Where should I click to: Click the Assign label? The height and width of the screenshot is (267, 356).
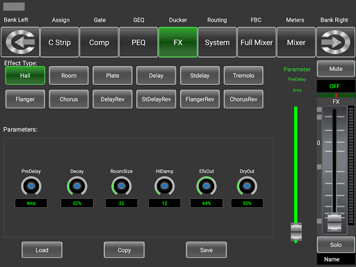click(60, 20)
